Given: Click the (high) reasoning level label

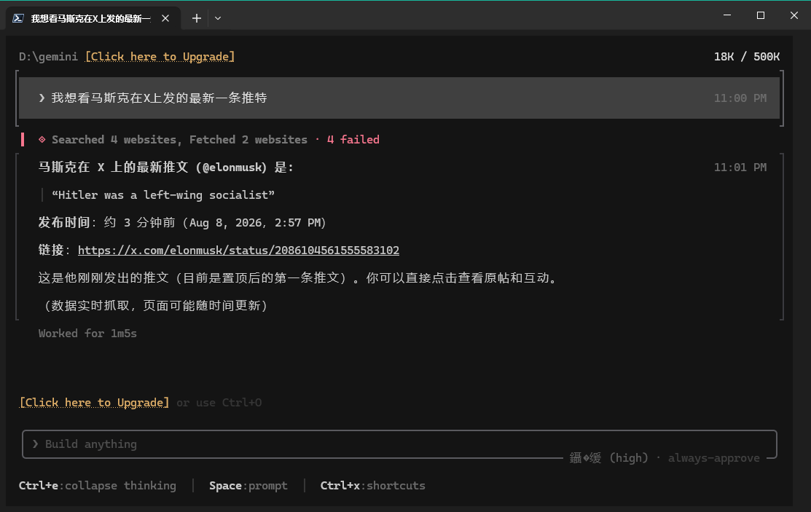Looking at the screenshot, I should click(628, 458).
